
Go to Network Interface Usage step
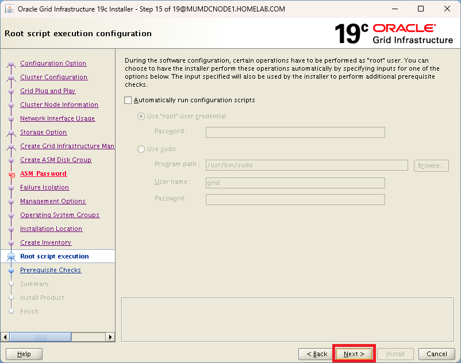coord(57,119)
